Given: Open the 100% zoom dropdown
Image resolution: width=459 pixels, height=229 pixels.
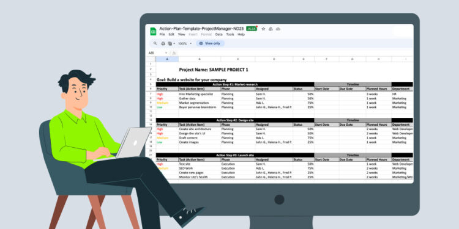Looking at the screenshot, I should pos(185,43).
